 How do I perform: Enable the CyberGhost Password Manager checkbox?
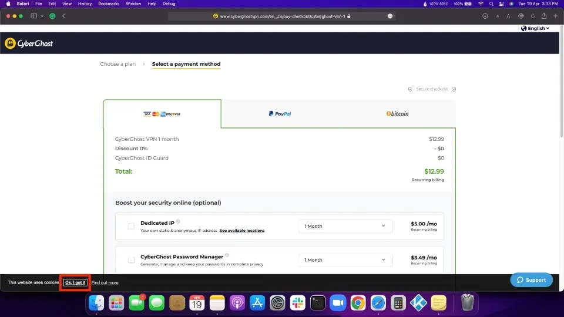pos(131,260)
